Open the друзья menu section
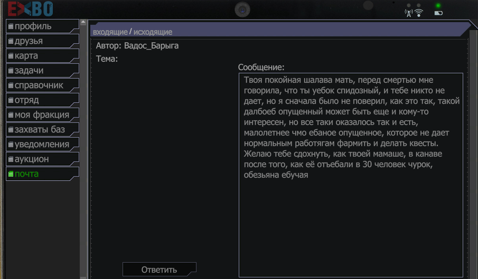This screenshot has height=279, width=478. pos(42,41)
